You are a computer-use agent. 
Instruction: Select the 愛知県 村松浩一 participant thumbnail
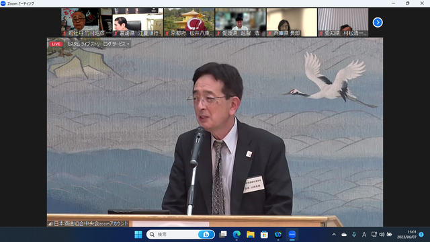coord(343,22)
